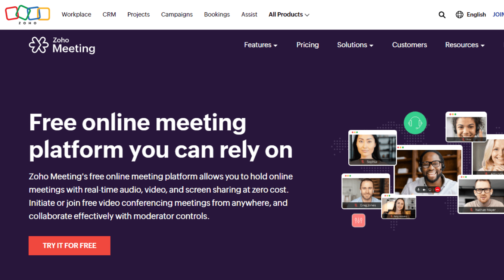Open the Assist menu item
This screenshot has height=280, width=504.
click(249, 15)
